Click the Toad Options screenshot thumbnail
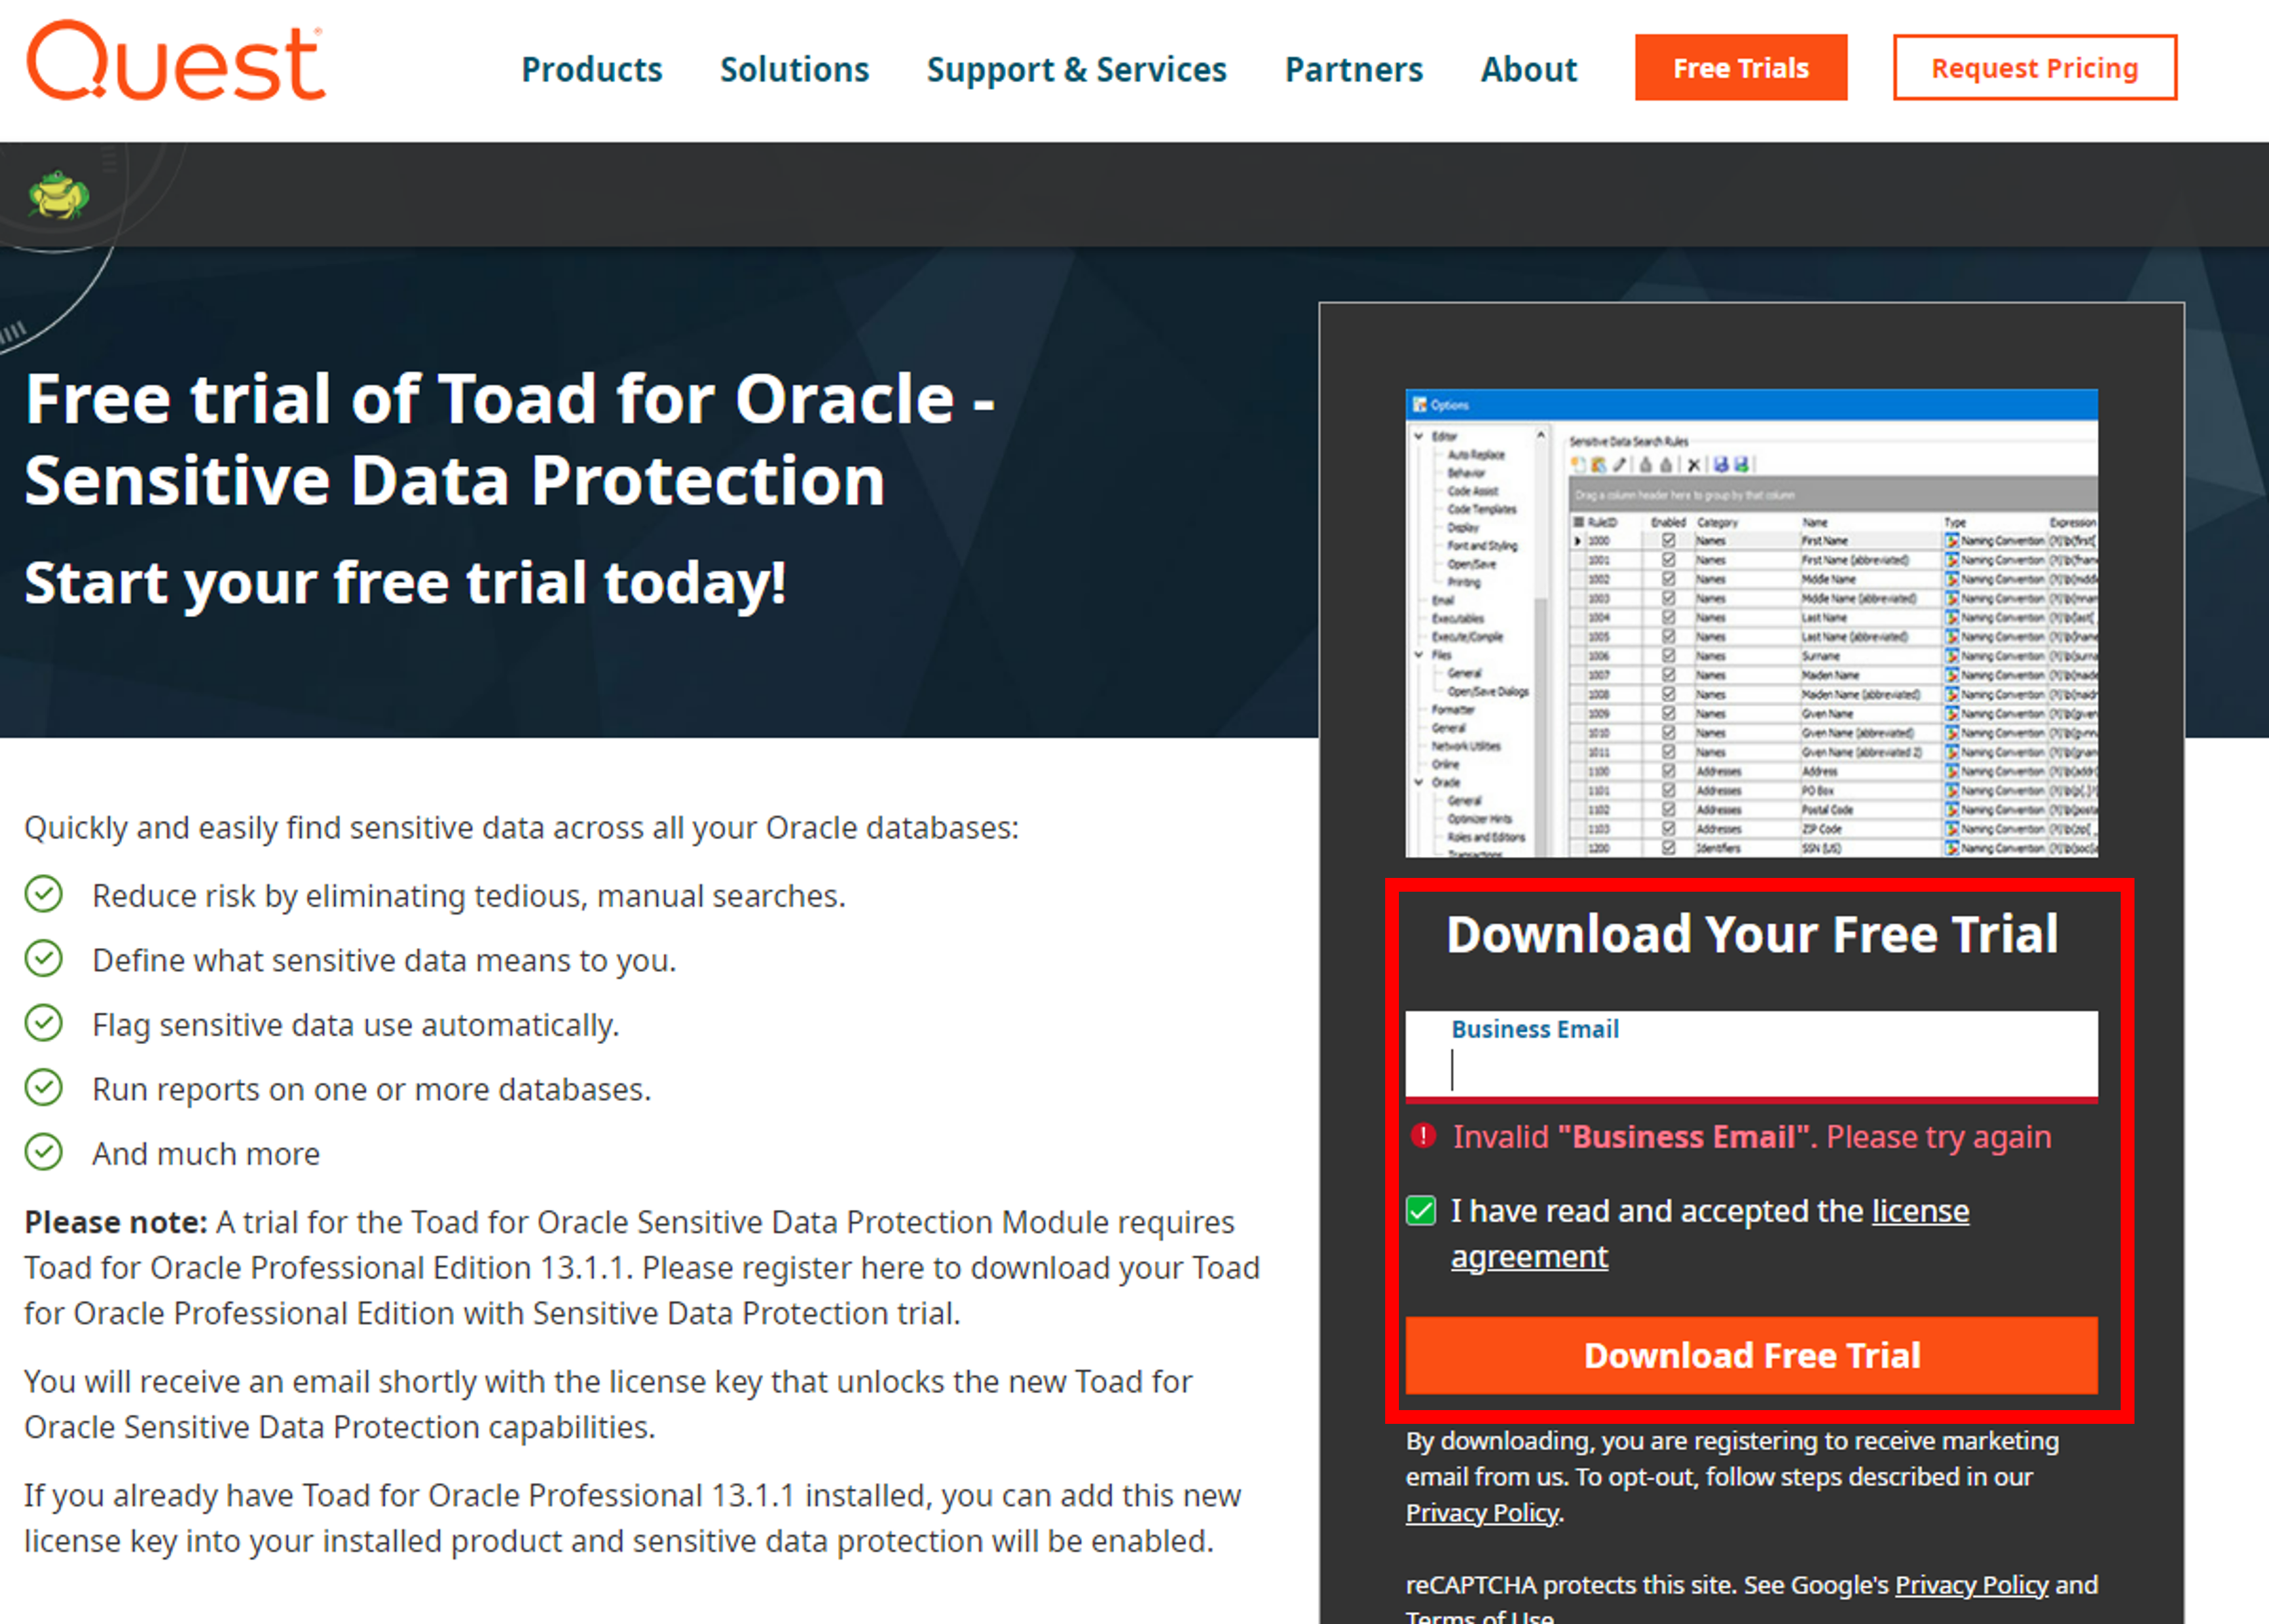2269x1624 pixels. (1750, 622)
